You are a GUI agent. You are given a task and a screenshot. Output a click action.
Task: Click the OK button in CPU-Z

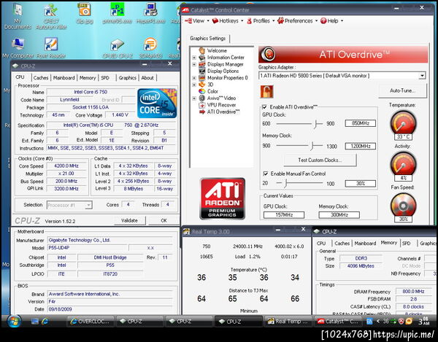164,220
